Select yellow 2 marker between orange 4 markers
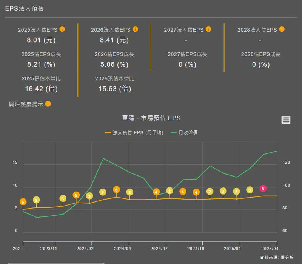This screenshot has width=302, height=264. (x=169, y=191)
